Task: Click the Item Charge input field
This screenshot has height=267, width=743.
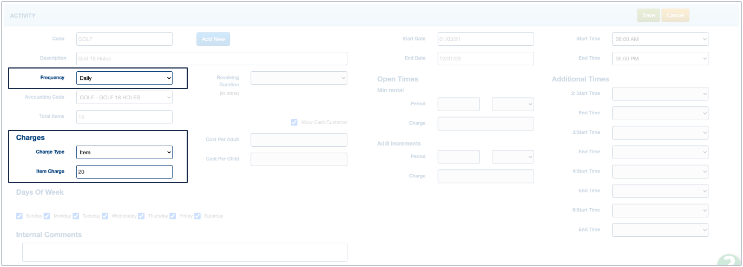Action: click(x=124, y=172)
